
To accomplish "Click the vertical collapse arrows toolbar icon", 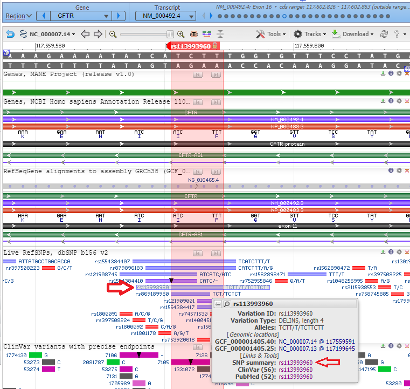I will pyautogui.click(x=220, y=34).
